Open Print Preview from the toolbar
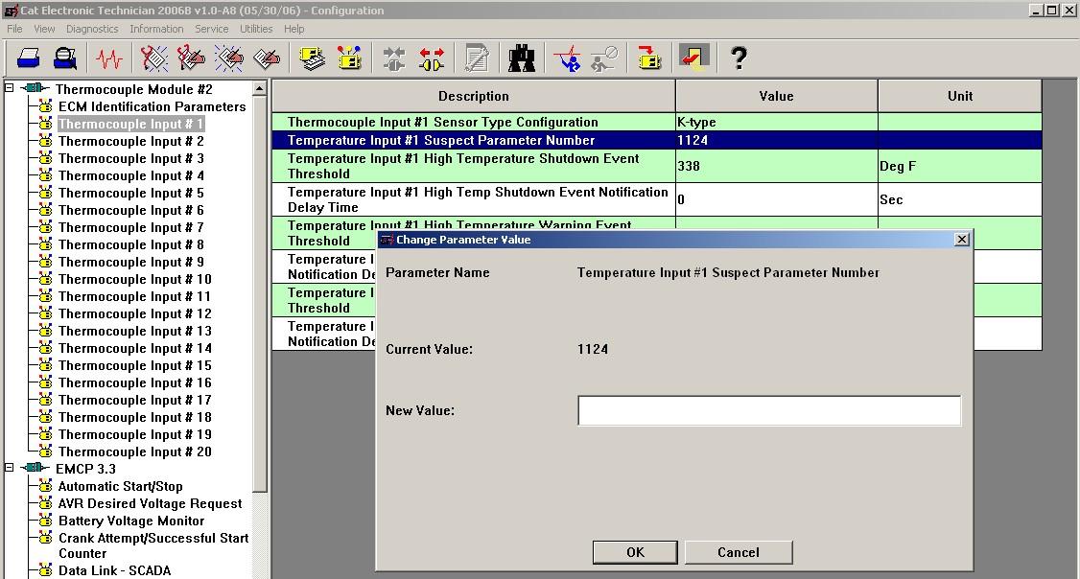 pyautogui.click(x=65, y=58)
